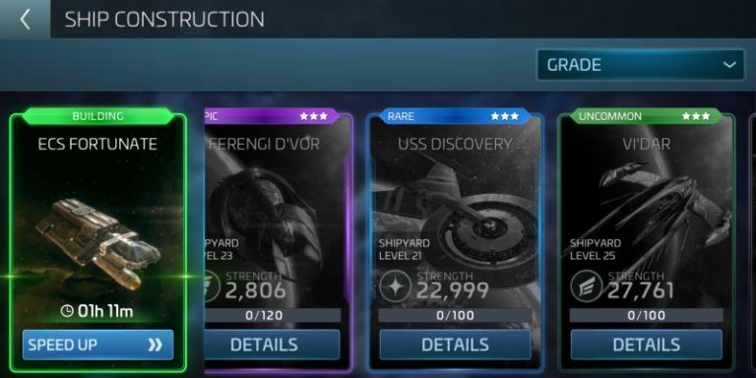Expand the Grade dropdown chevron arrow
The width and height of the screenshot is (756, 378).
point(729,65)
